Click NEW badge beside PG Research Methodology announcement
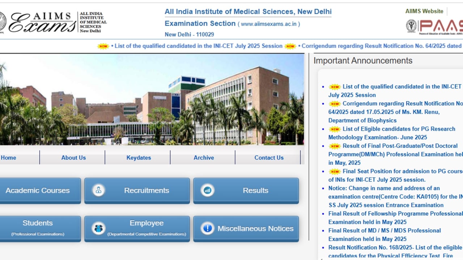The height and width of the screenshot is (260, 463). tap(335, 129)
